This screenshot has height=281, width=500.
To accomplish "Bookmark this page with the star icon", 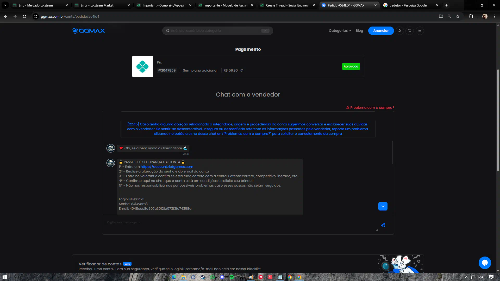I will pos(458,16).
